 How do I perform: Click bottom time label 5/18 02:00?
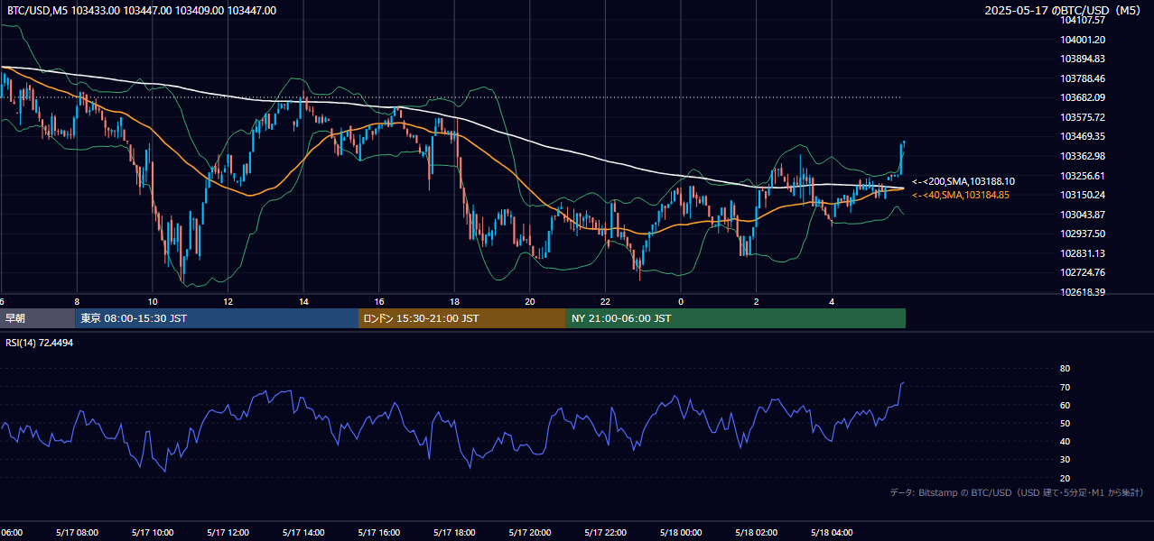pyautogui.click(x=756, y=533)
